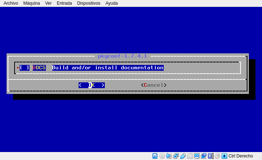Image resolution: width=262 pixels, height=160 pixels.
Task: Click the 'Ctrl Derecho' host key label
Action: pos(241,156)
